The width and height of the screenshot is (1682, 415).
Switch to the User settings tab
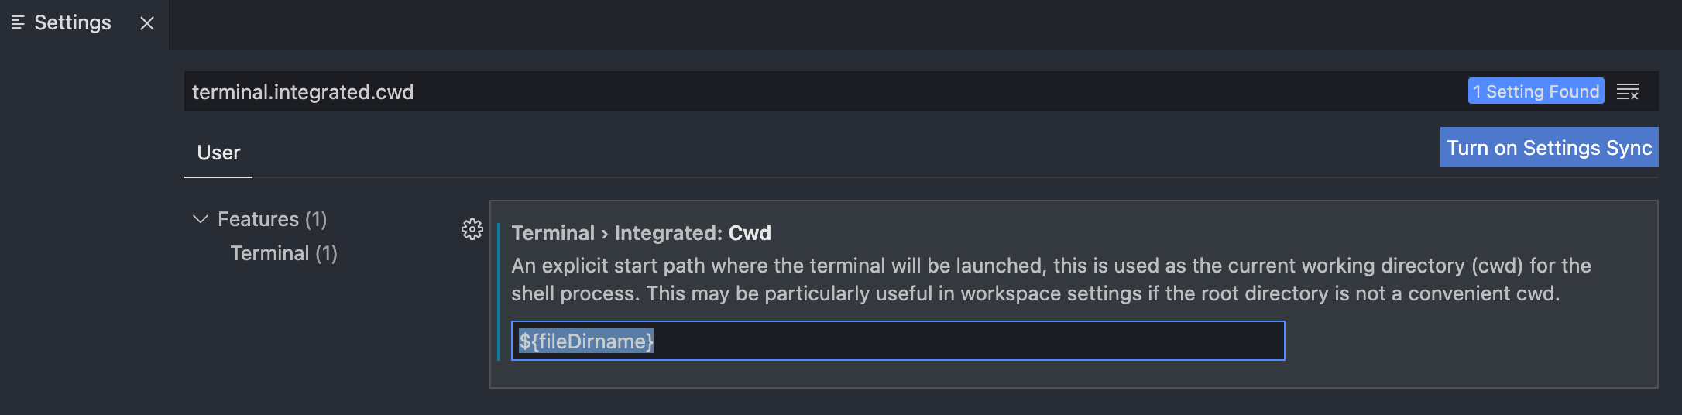[x=218, y=153]
